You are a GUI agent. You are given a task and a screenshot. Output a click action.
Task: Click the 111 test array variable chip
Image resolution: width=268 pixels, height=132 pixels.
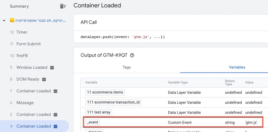[99, 112]
